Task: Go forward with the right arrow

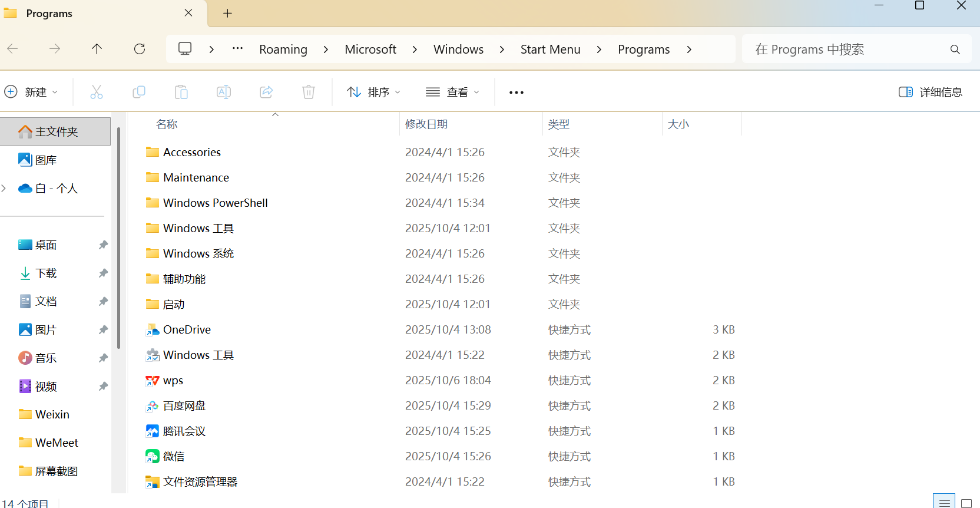Action: [55, 49]
